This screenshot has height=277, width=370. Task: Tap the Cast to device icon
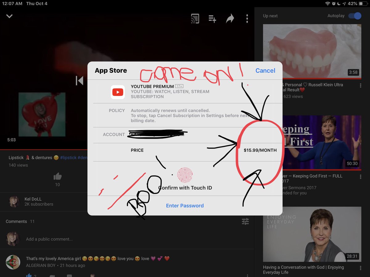pyautogui.click(x=195, y=19)
